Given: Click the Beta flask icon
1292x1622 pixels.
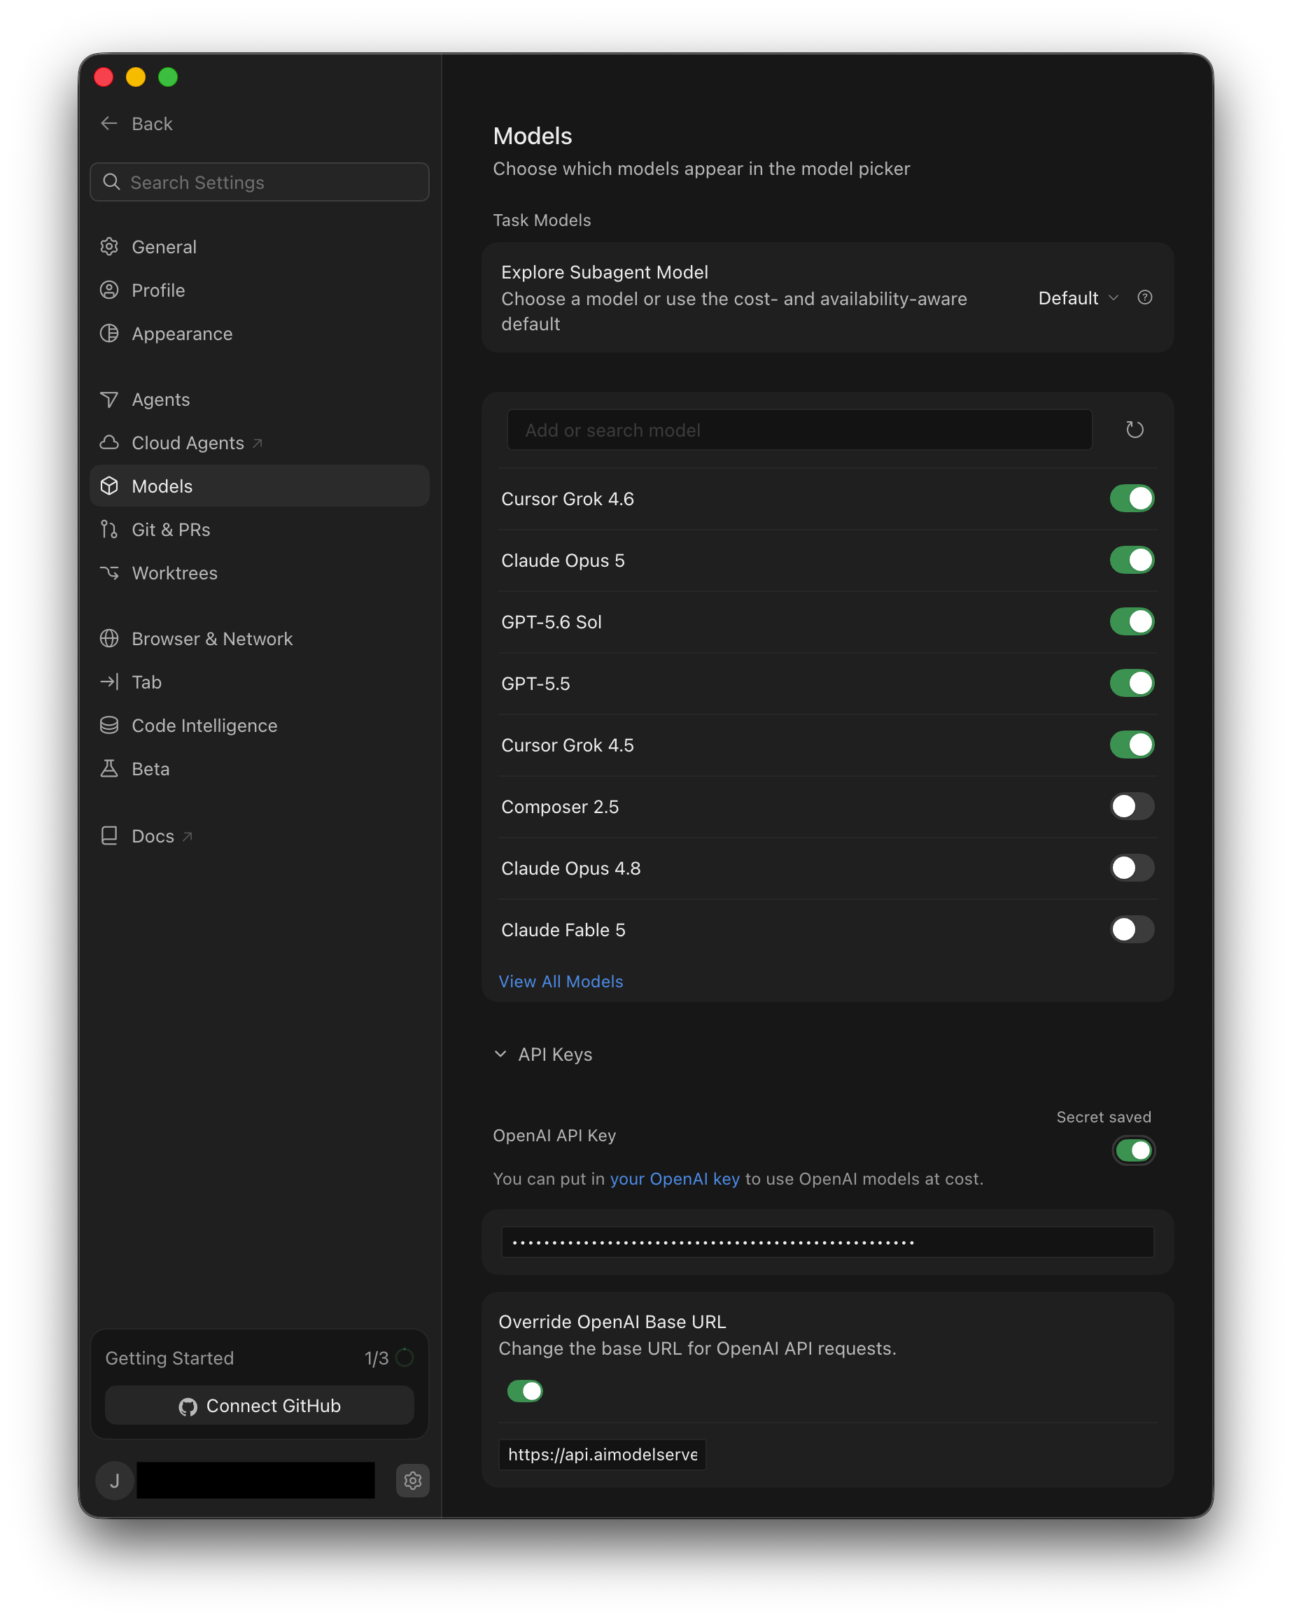Looking at the screenshot, I should click(109, 768).
